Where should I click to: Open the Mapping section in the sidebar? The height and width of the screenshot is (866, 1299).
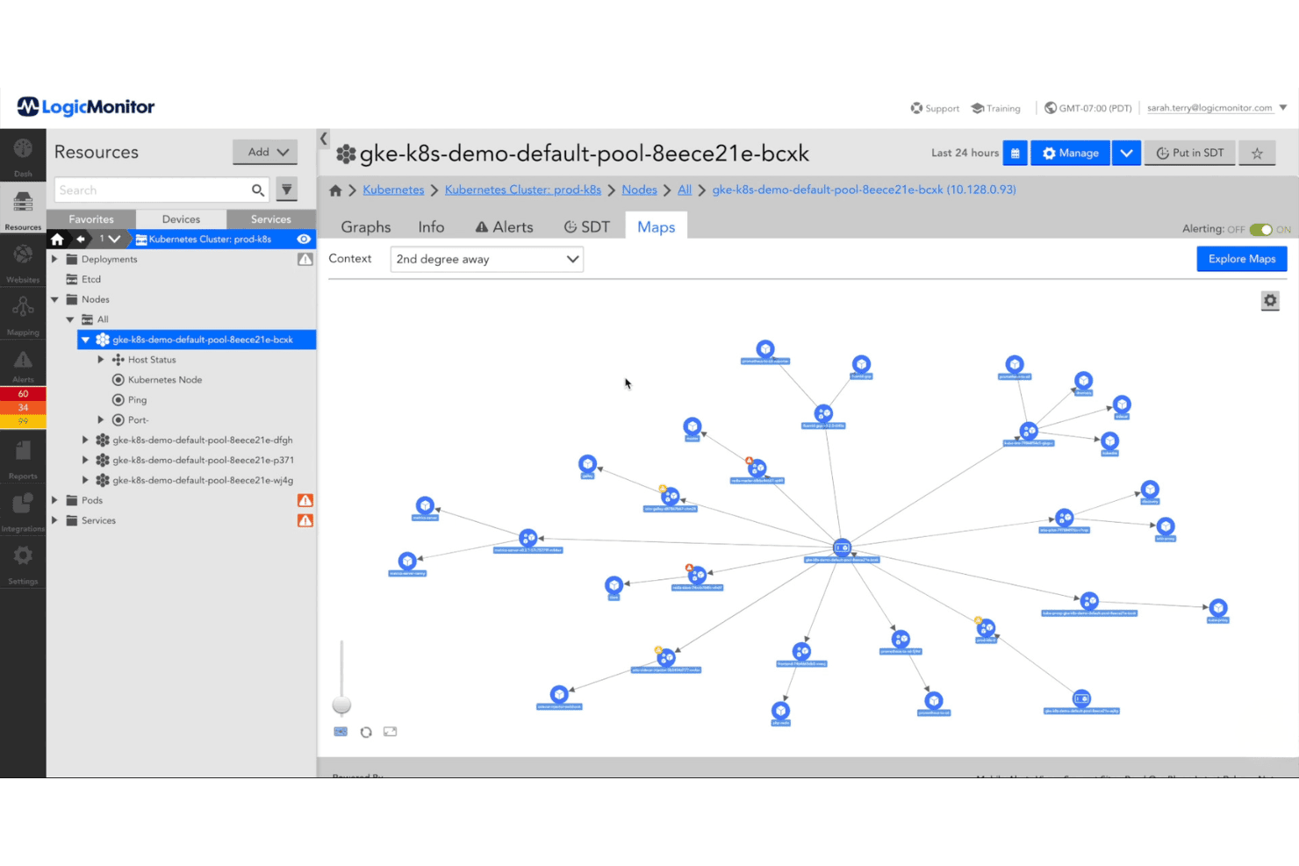tap(23, 313)
